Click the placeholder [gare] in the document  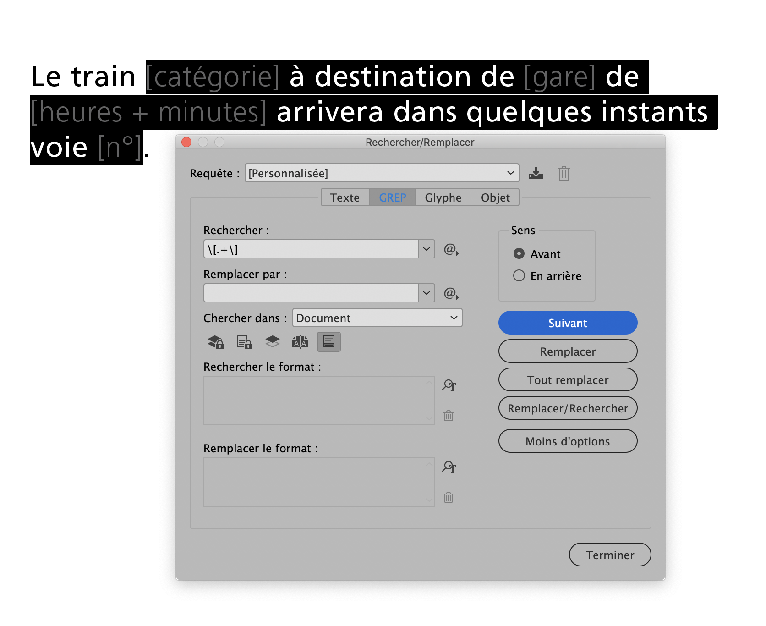click(560, 77)
